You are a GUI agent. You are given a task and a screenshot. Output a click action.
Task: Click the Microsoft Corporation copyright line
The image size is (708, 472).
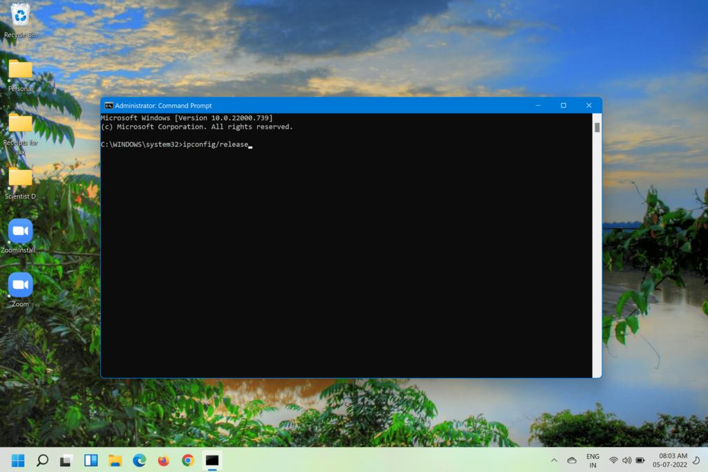pos(197,126)
